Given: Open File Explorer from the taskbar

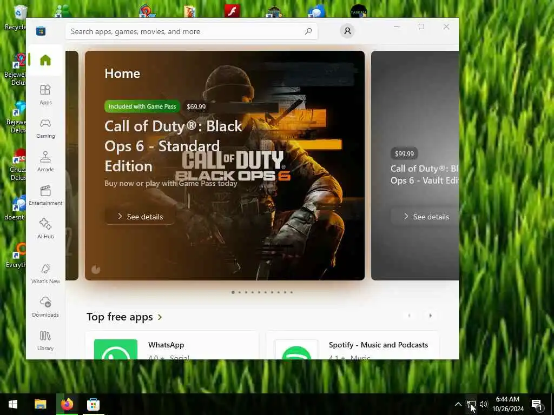Looking at the screenshot, I should (40, 404).
